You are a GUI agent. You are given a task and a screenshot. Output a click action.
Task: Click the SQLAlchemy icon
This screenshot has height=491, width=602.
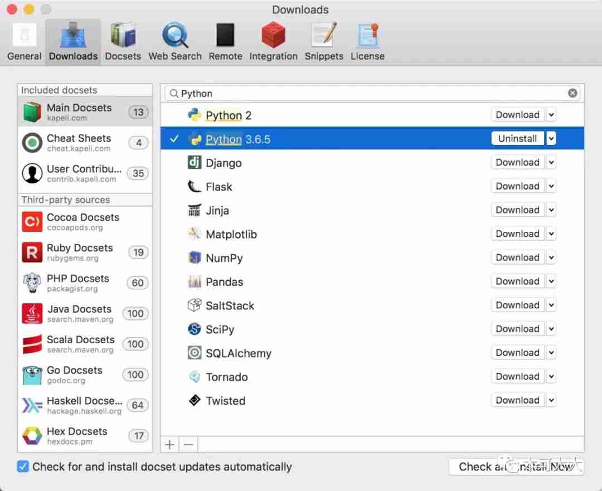[x=195, y=353]
